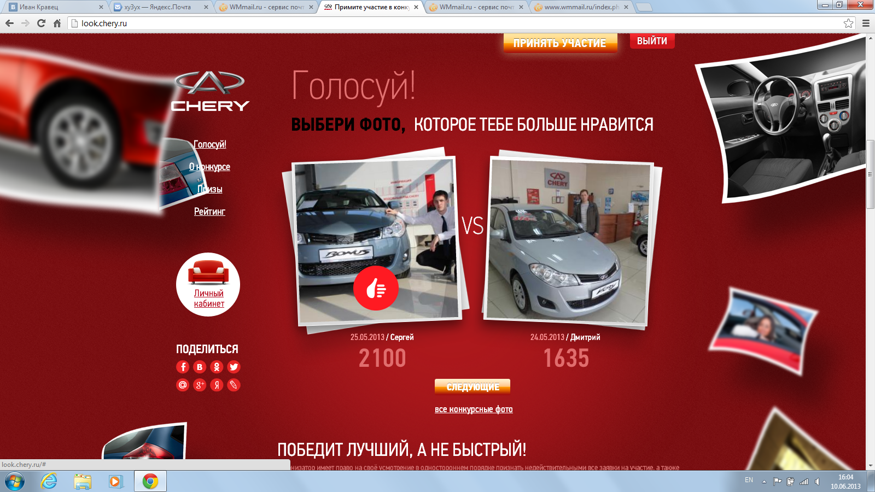Click the vote count 2100
The width and height of the screenshot is (875, 492).
(382, 359)
